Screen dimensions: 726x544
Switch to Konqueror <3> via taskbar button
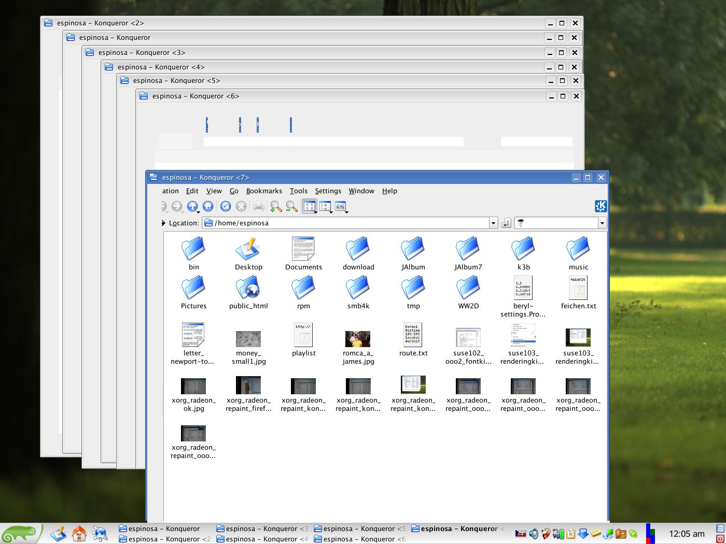tap(262, 528)
